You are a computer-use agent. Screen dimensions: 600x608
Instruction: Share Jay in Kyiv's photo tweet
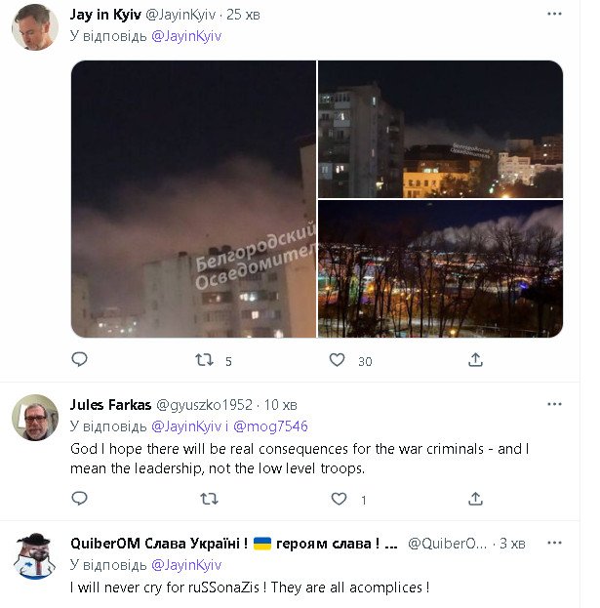(475, 360)
